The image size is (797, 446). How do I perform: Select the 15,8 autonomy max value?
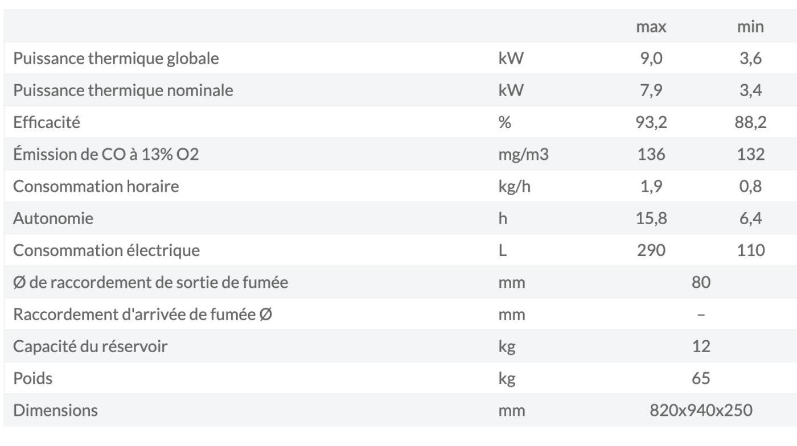pyautogui.click(x=651, y=218)
